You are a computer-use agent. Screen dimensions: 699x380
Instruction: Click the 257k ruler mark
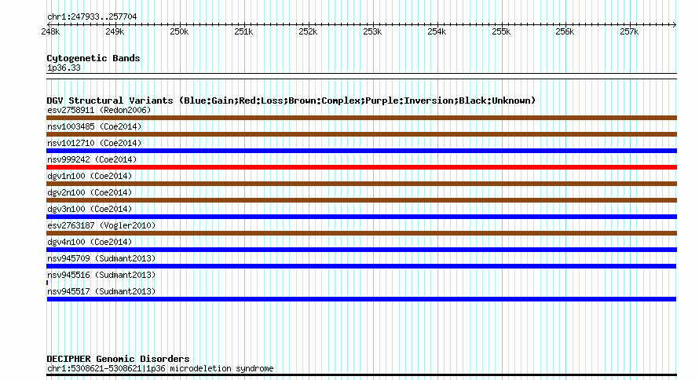click(x=629, y=32)
